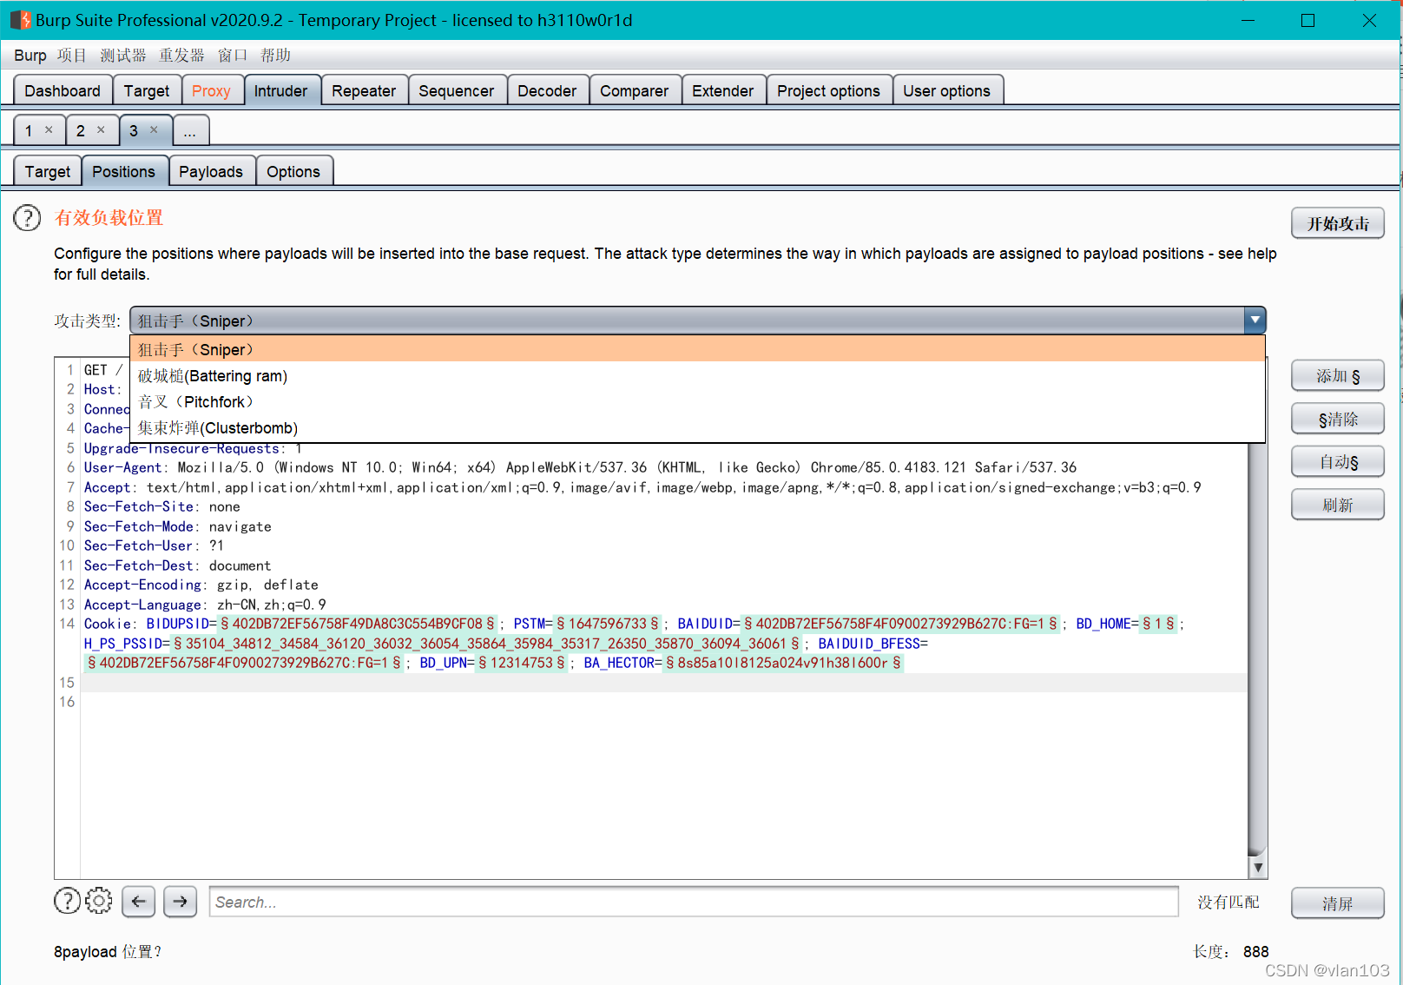Open the Payloads sub-tab
1403x985 pixels.
tap(211, 171)
